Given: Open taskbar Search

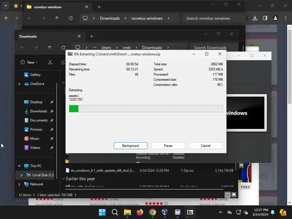Looking at the screenshot, I should click(x=115, y=212).
